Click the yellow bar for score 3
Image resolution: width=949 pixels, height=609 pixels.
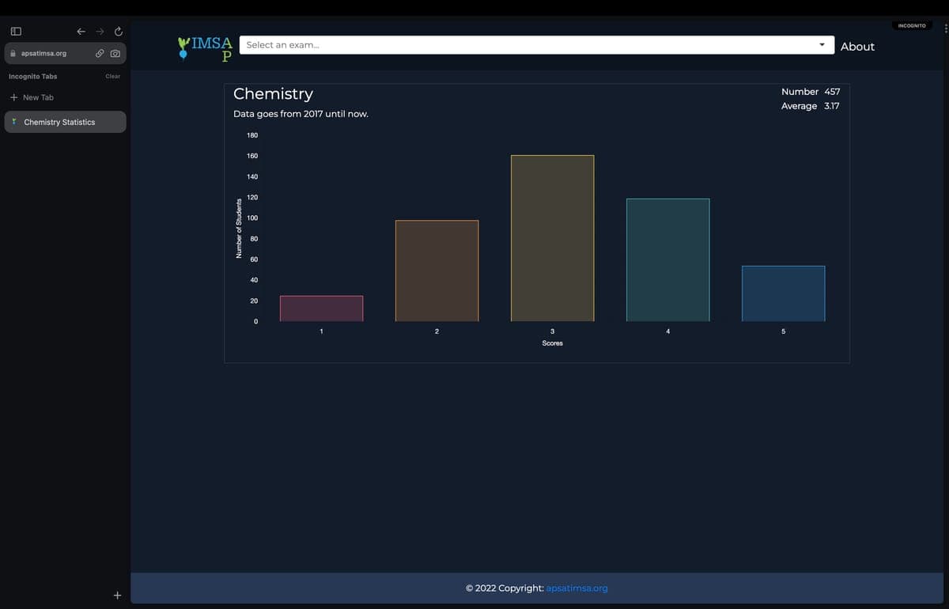(552, 238)
